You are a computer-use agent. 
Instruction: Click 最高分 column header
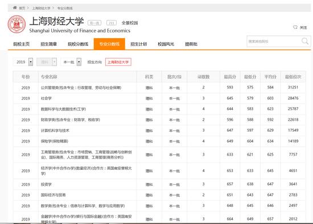(230, 77)
